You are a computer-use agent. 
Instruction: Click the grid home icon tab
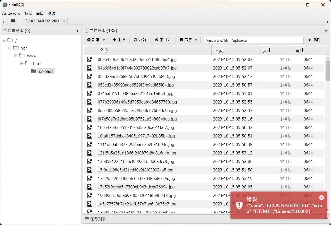point(13,21)
